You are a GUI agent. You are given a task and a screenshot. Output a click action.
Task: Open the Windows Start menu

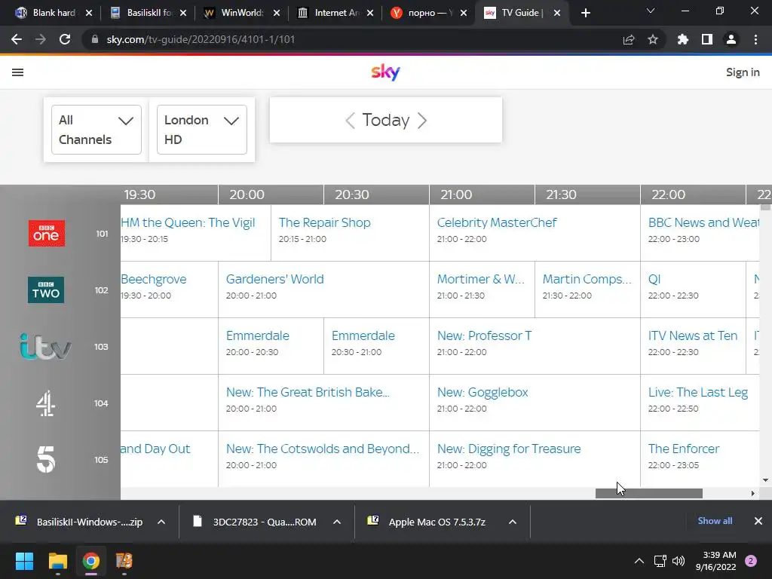[x=24, y=561]
